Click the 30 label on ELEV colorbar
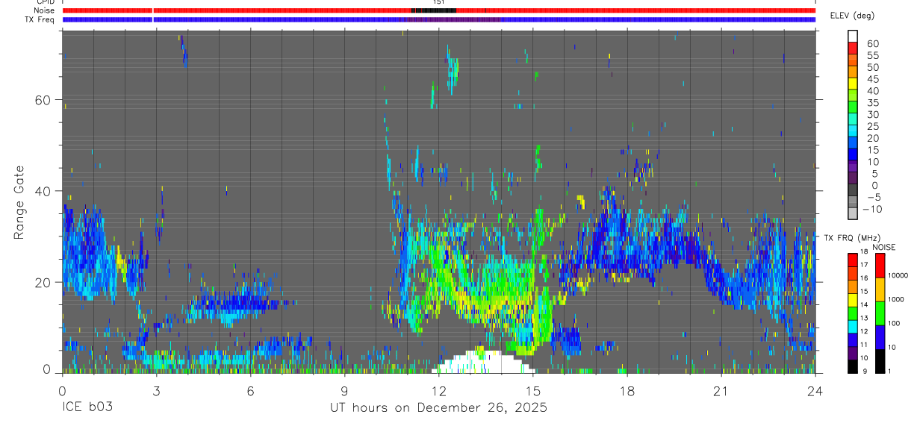The width and height of the screenshot is (917, 423). (871, 114)
